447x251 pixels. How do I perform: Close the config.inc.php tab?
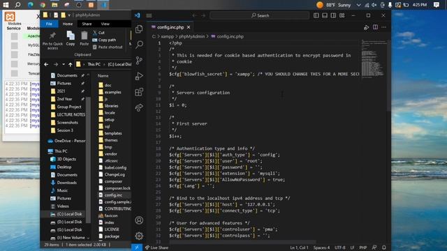pyautogui.click(x=189, y=27)
